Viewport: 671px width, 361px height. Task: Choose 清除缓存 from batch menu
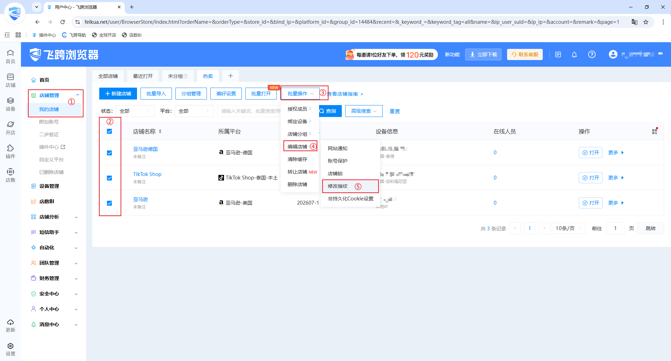click(x=297, y=159)
